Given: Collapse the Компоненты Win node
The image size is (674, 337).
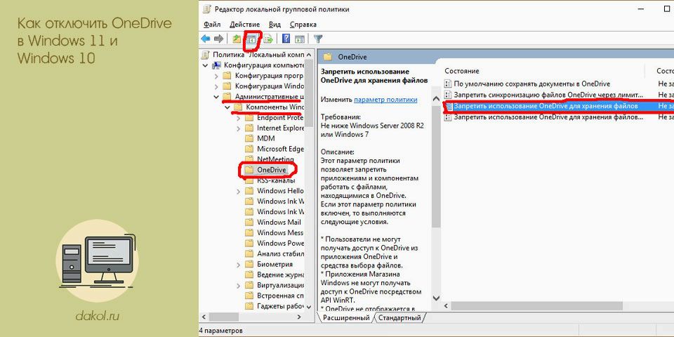Looking at the screenshot, I should 227,107.
